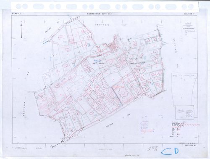Click the SECTION AT label in the bottom margin
The width and height of the screenshot is (210, 159).
pos(191,146)
